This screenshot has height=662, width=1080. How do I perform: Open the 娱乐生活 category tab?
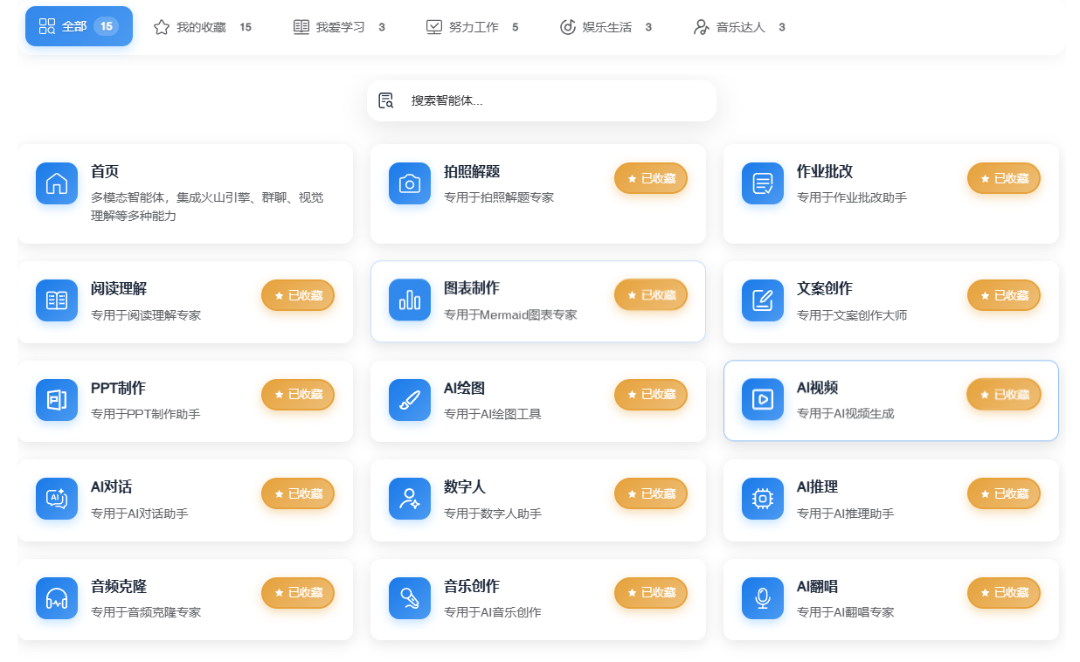point(606,27)
